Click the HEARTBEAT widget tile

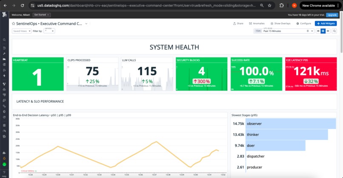pyautogui.click(x=38, y=74)
